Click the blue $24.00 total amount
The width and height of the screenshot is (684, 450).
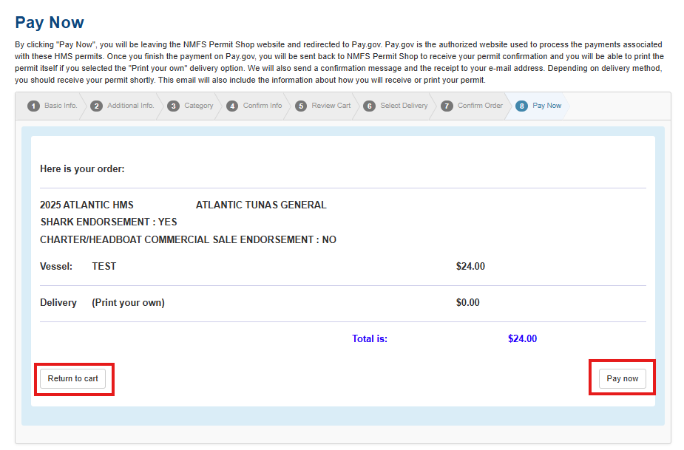(x=522, y=339)
